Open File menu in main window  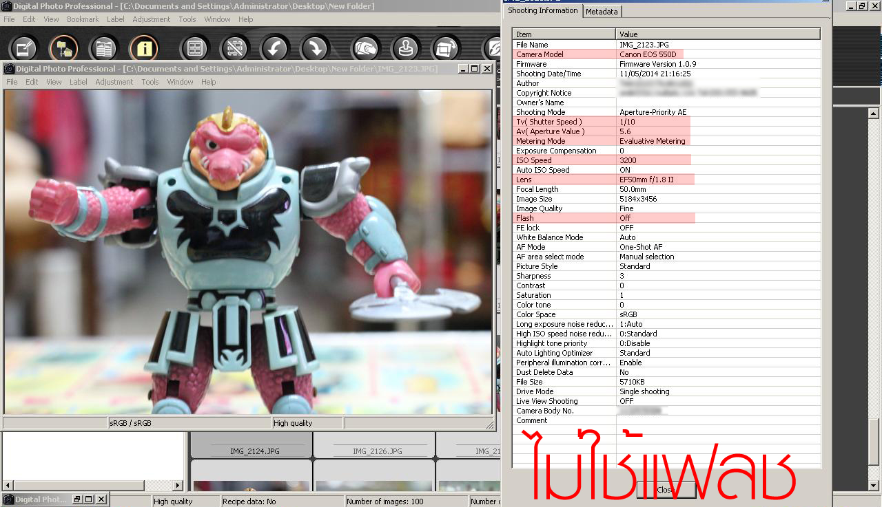[9, 19]
